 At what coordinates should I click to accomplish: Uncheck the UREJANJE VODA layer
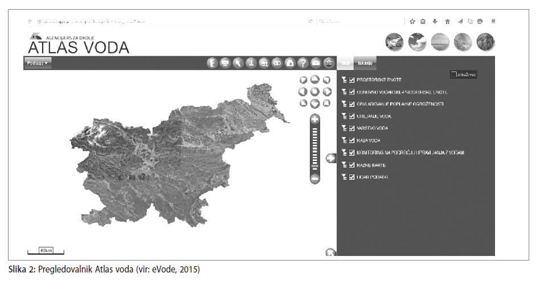[x=351, y=116]
